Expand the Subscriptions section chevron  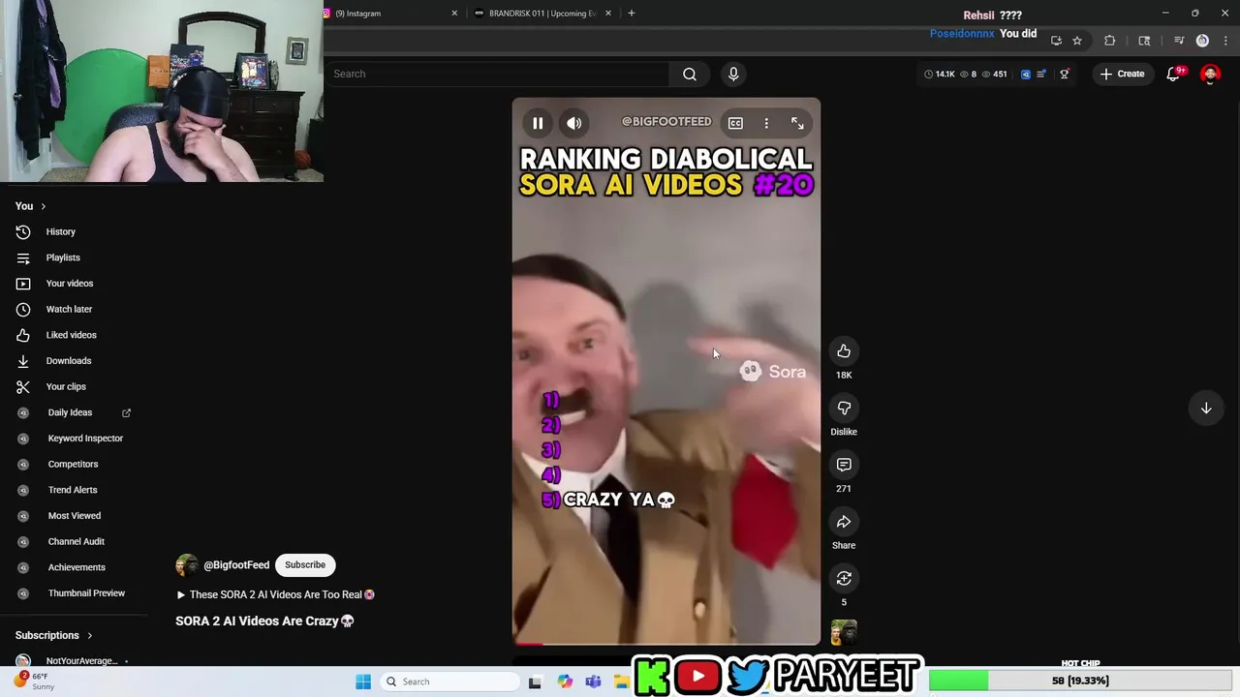(89, 636)
